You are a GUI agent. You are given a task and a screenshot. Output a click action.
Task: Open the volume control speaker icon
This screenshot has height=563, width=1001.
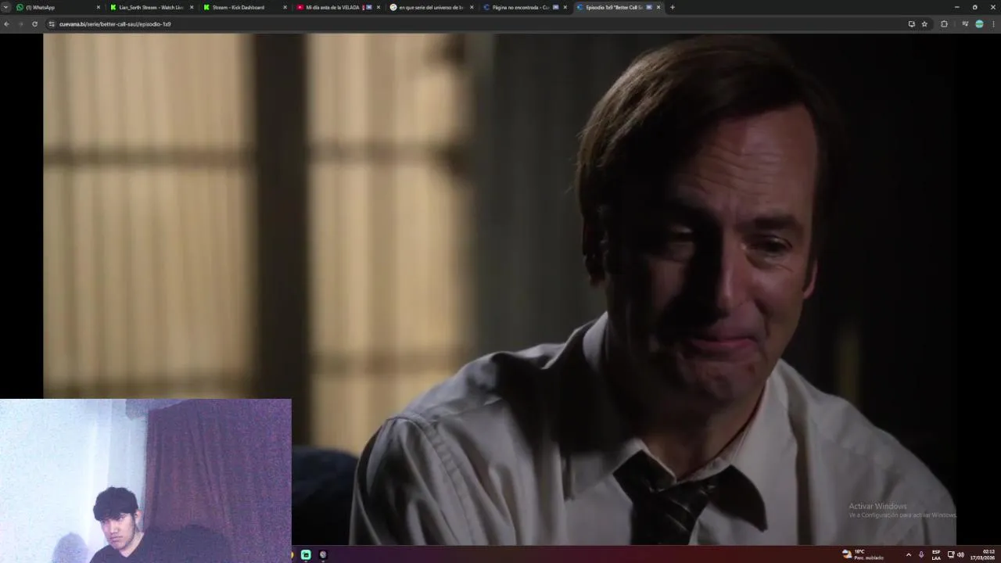click(x=960, y=554)
